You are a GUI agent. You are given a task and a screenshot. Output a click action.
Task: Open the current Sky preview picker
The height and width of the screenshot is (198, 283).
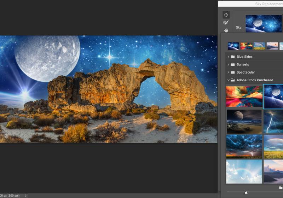[264, 23]
